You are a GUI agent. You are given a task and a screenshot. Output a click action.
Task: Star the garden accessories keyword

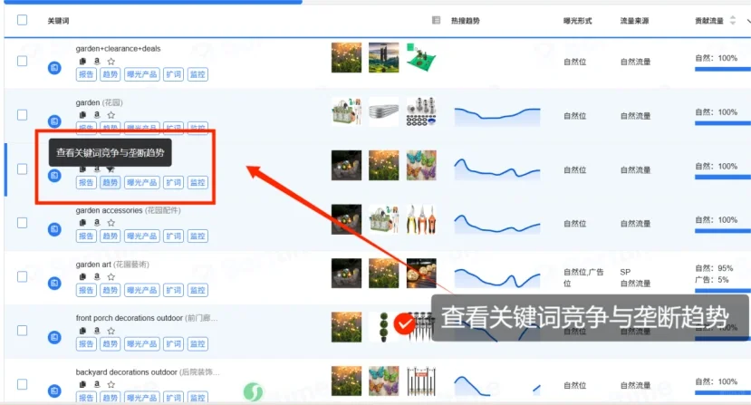pos(111,222)
